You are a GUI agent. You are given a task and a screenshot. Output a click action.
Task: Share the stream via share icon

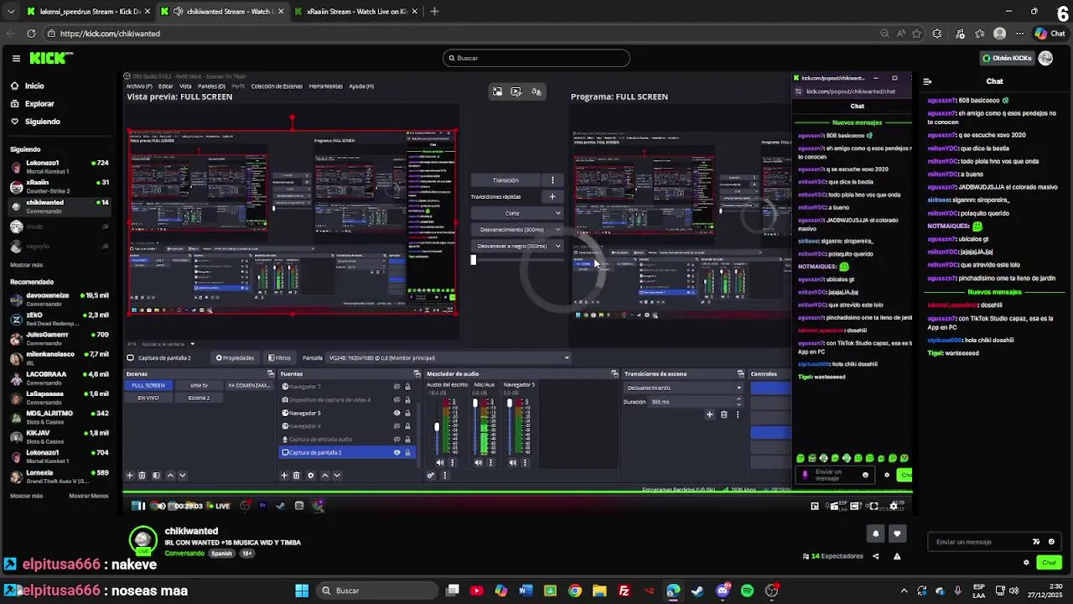coord(876,556)
